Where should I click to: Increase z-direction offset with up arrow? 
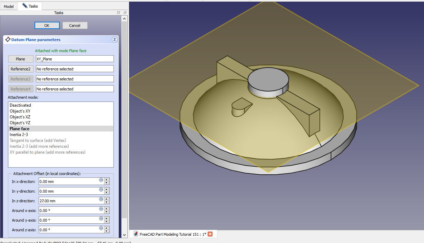(x=107, y=199)
